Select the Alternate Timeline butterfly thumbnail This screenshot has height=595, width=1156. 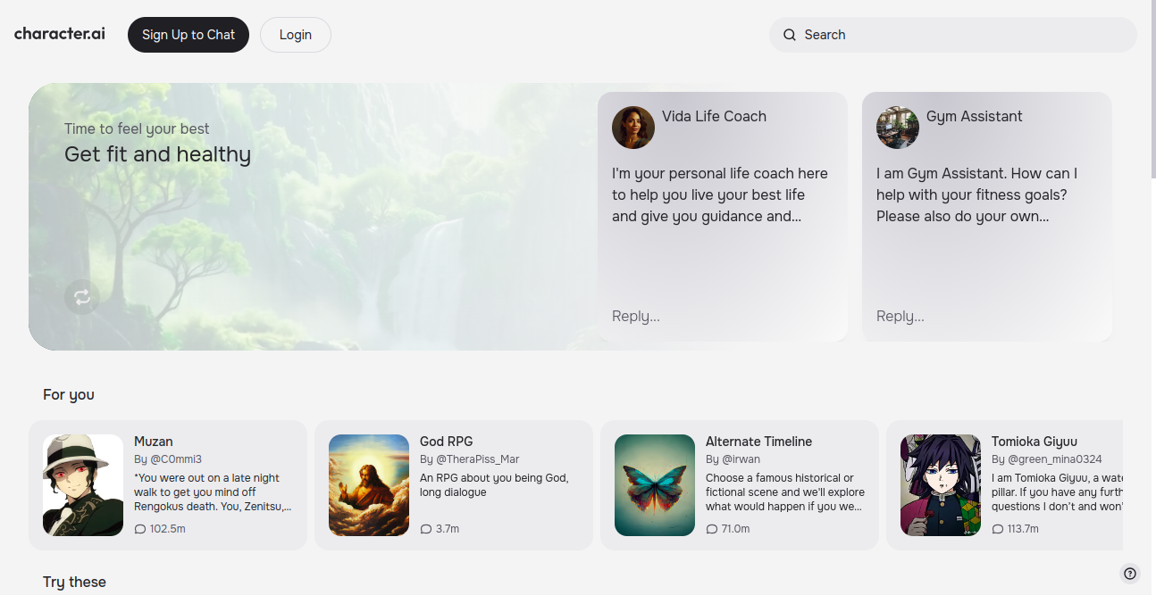tap(655, 485)
